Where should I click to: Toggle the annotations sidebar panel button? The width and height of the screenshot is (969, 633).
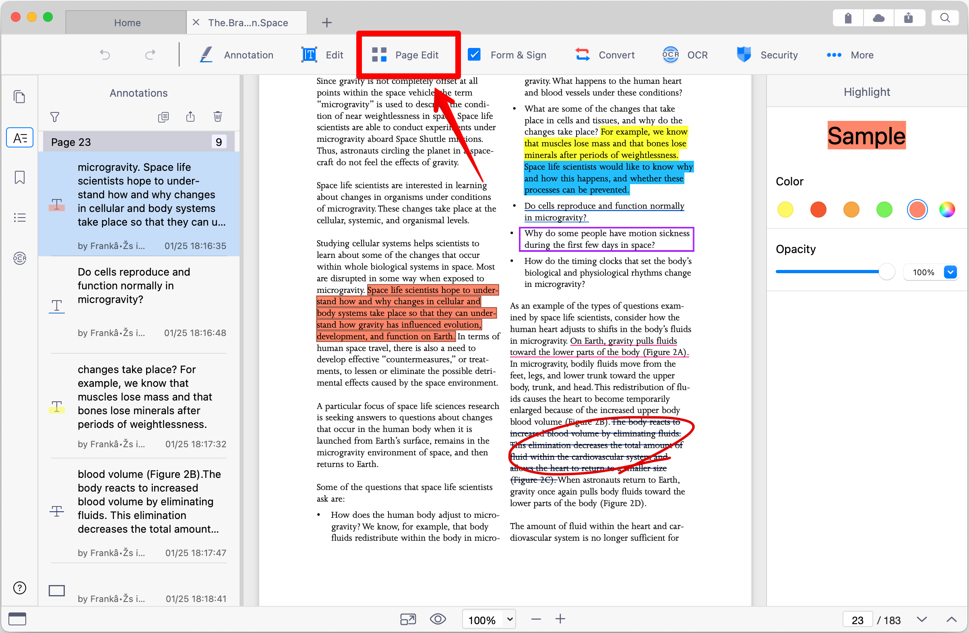coord(20,138)
